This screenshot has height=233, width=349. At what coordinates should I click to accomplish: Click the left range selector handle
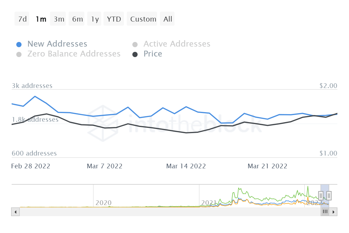point(320,195)
